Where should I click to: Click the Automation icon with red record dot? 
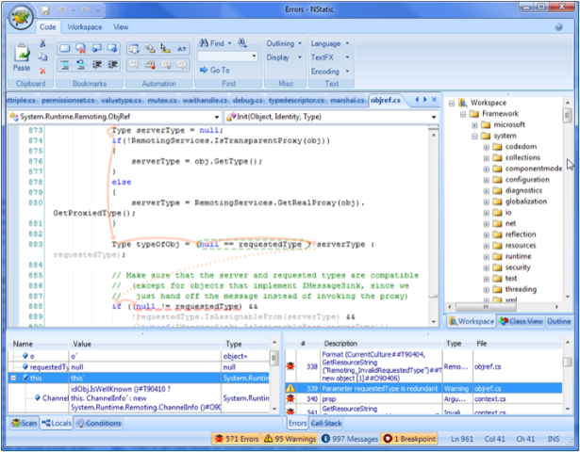(150, 65)
